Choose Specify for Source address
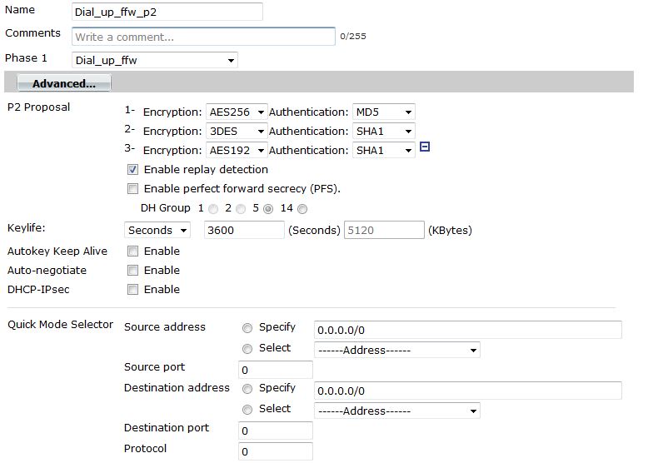This screenshot has width=658, height=463. point(247,328)
